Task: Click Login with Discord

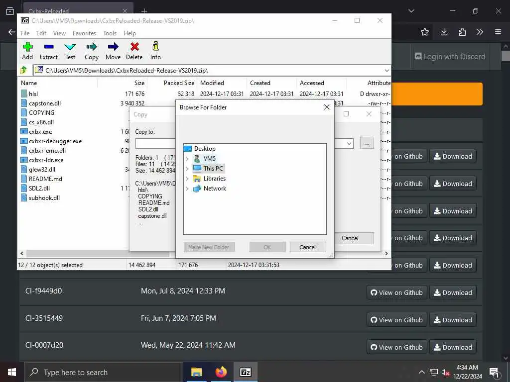Action: click(x=450, y=57)
